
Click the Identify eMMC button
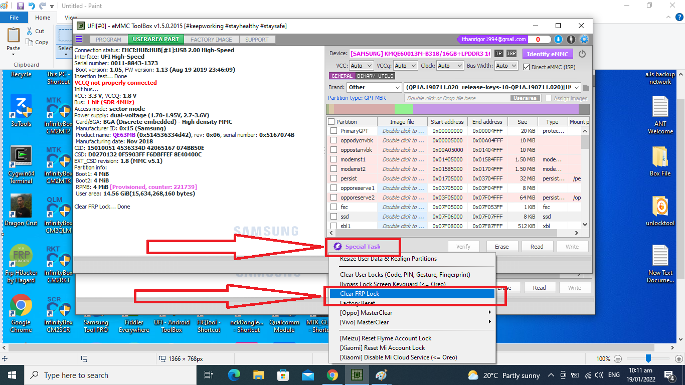pos(548,54)
